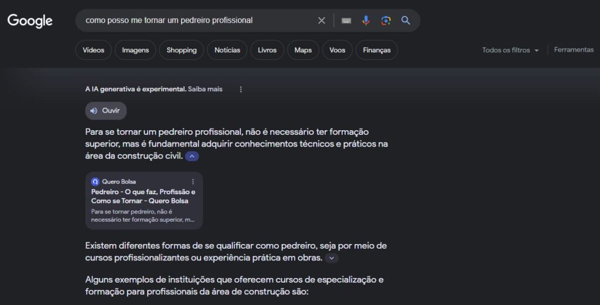This screenshot has width=600, height=305.
Task: Switch to the Shopping tab
Action: [182, 50]
